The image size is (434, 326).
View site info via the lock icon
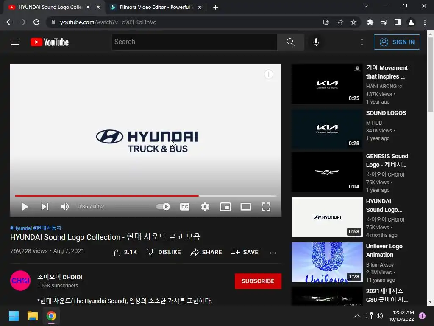point(53,22)
